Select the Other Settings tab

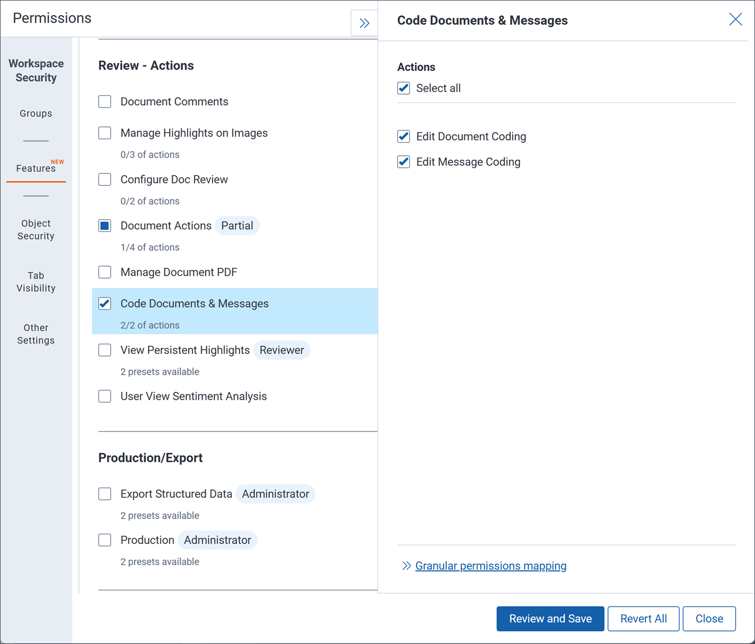(36, 334)
